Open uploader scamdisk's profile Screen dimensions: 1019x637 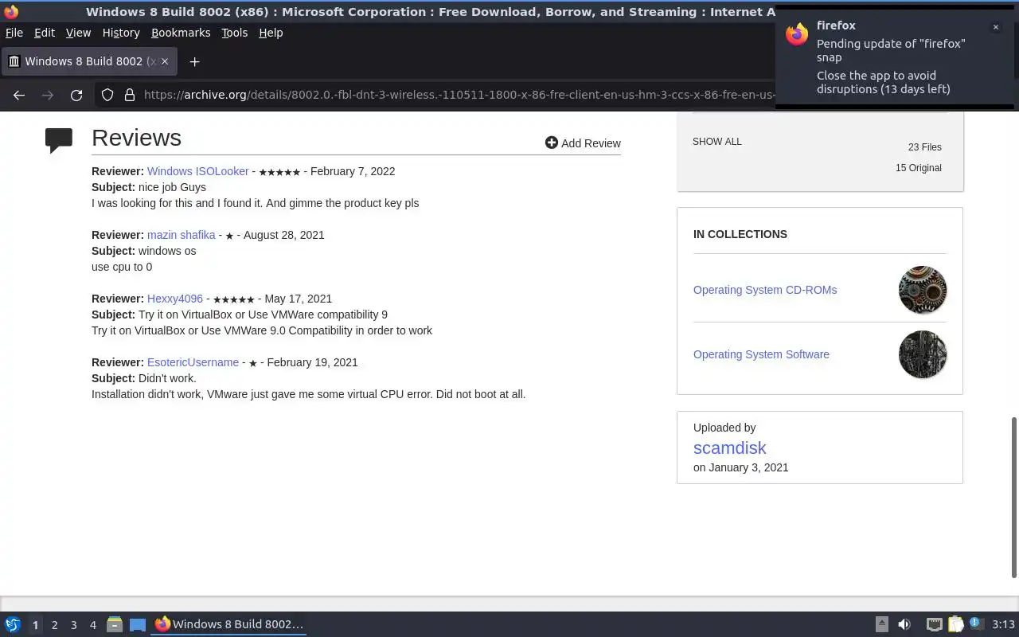click(729, 447)
